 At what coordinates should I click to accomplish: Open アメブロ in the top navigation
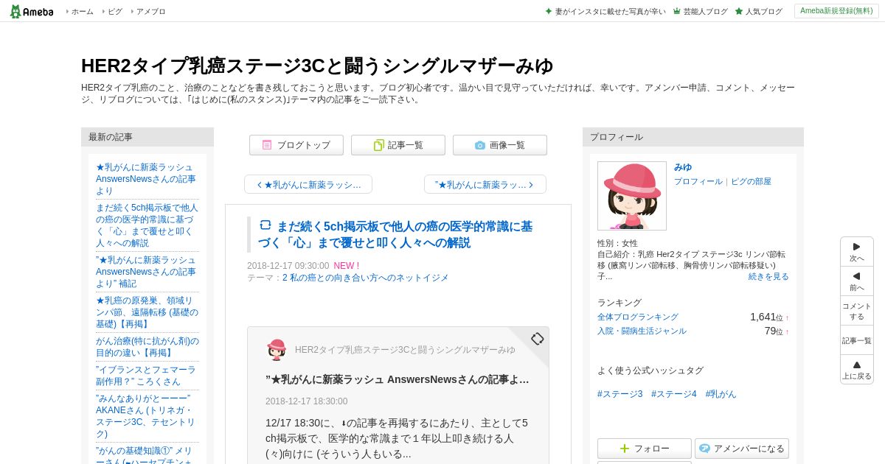tap(150, 11)
